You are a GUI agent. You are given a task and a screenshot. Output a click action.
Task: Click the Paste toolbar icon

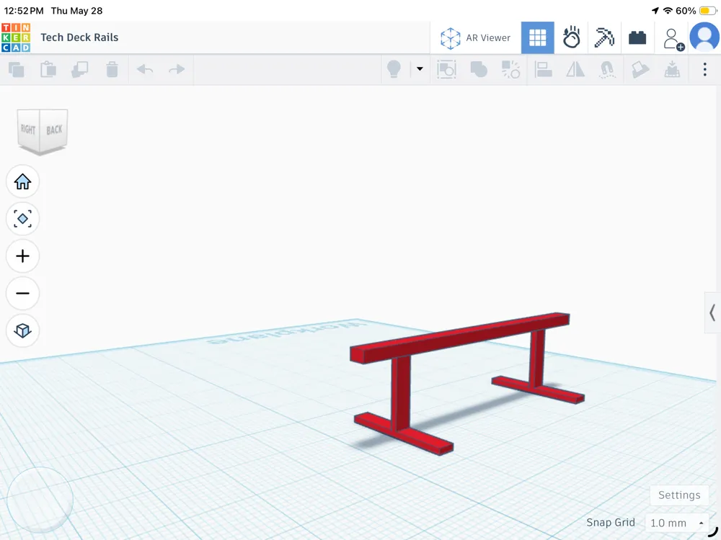pos(48,69)
